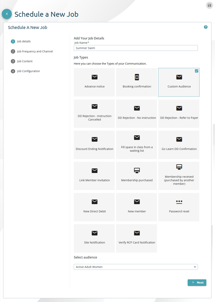This screenshot has height=302, width=215.
Task: Click the Verify RCP Card Notification label
Action: click(137, 243)
